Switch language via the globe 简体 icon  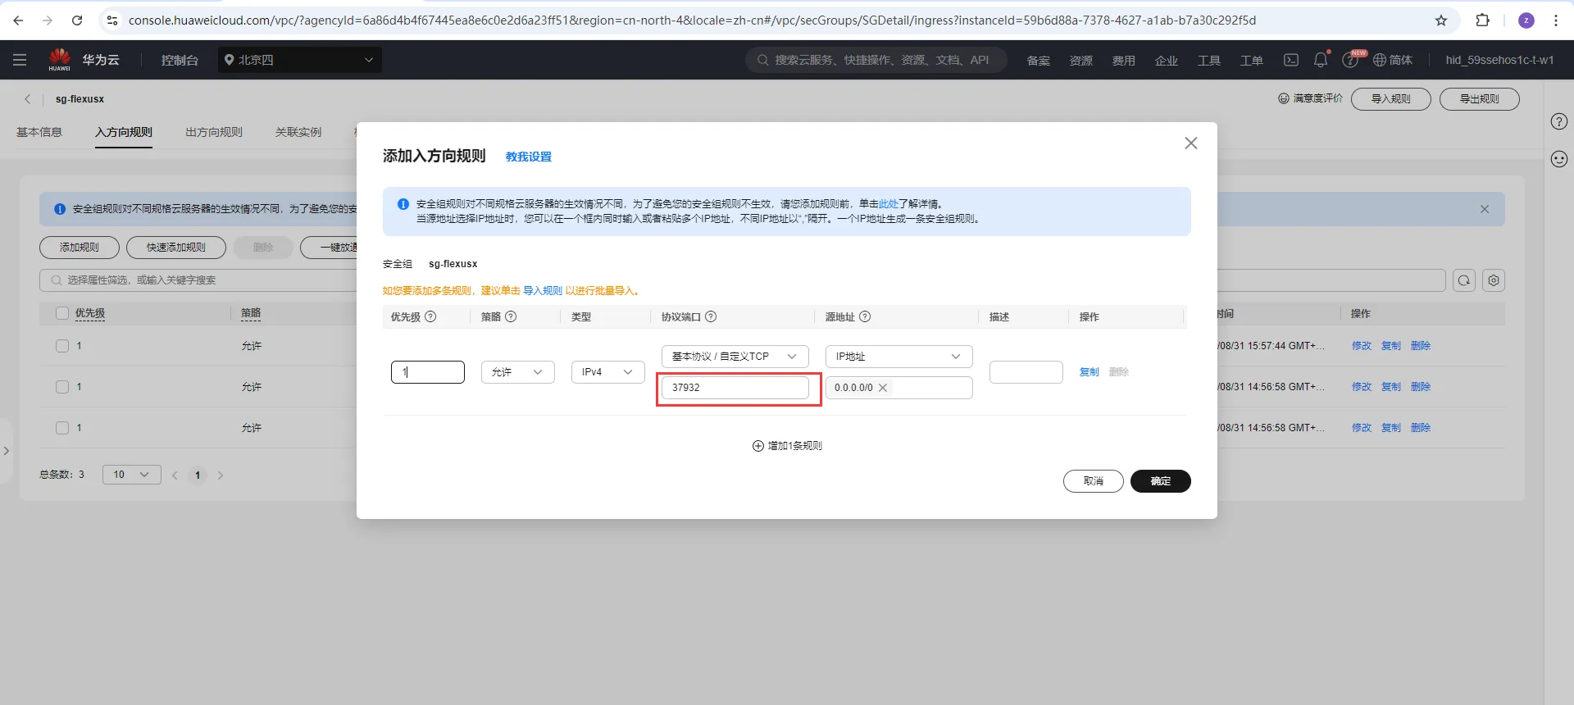click(1393, 60)
